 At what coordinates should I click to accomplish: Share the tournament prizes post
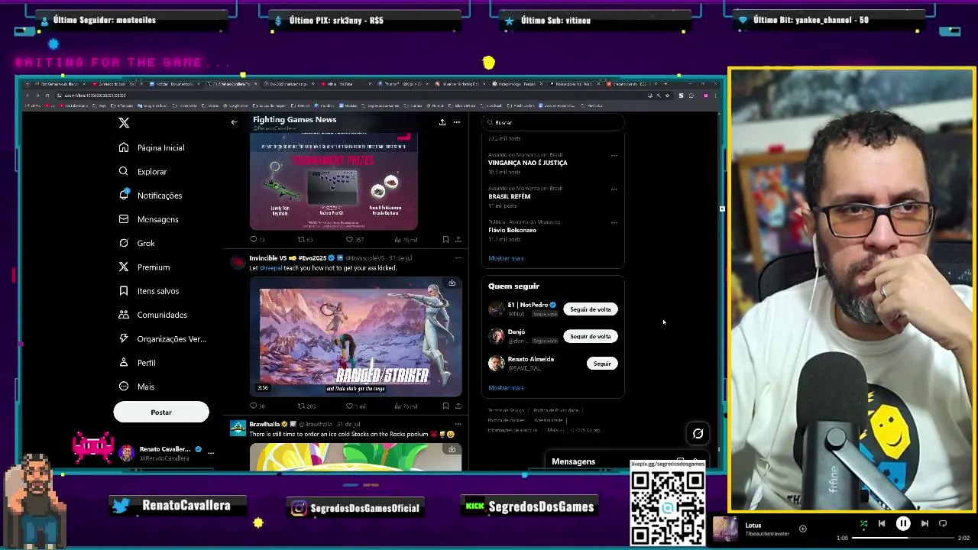point(458,239)
